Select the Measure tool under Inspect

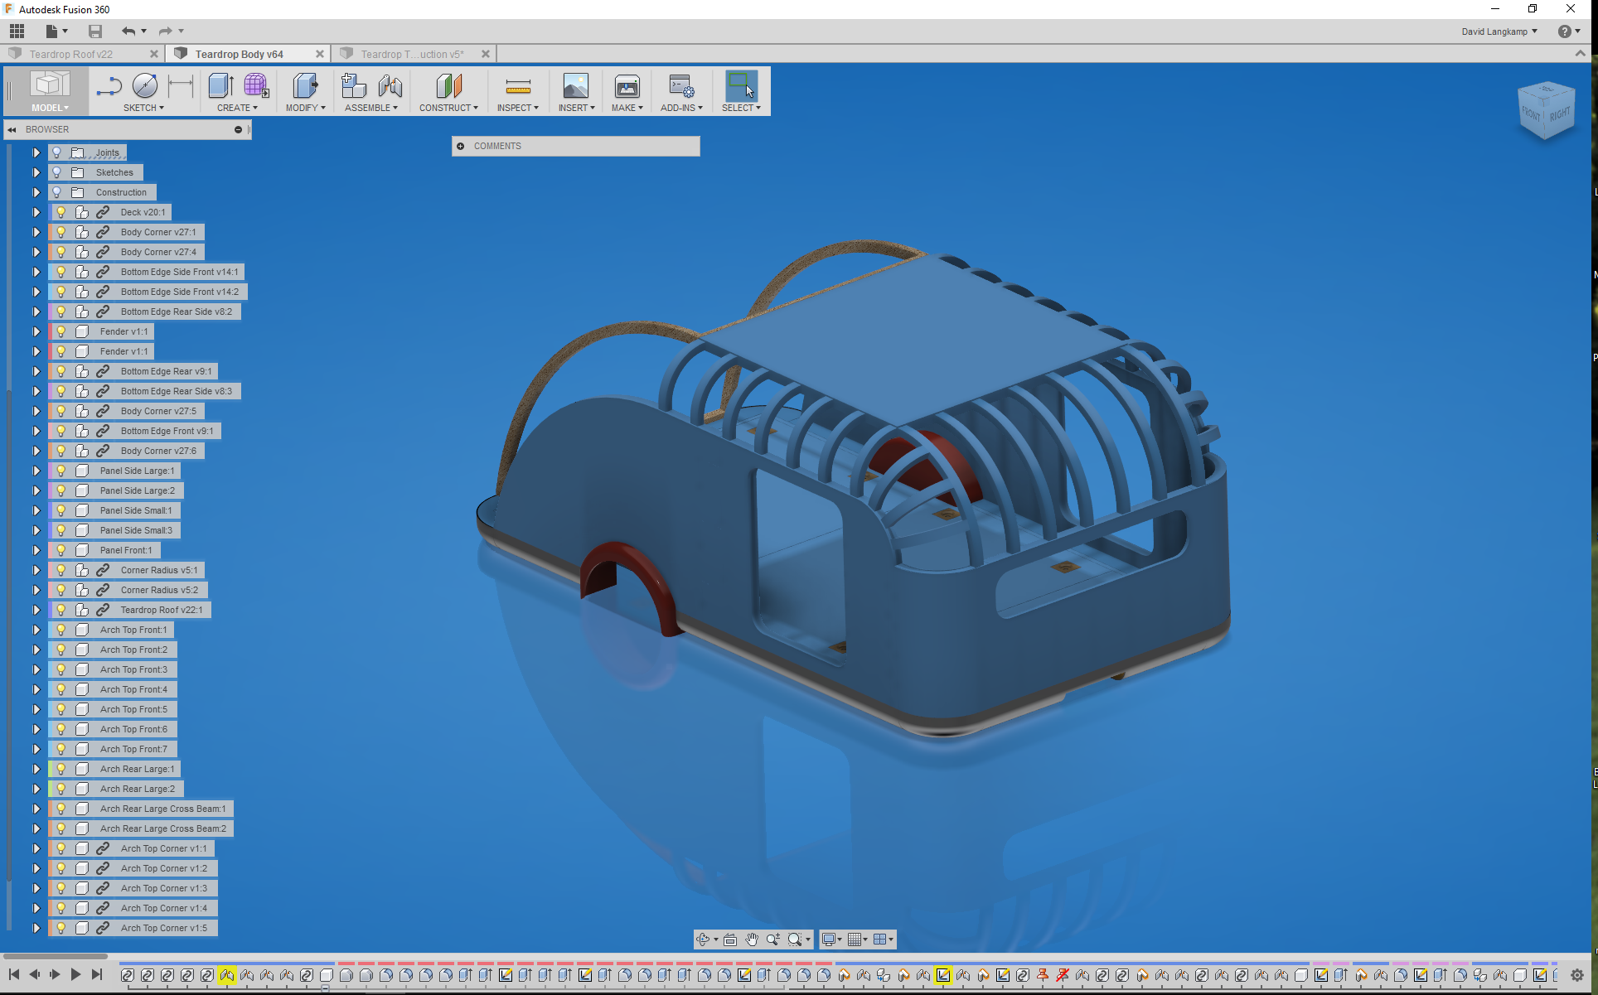coord(517,86)
